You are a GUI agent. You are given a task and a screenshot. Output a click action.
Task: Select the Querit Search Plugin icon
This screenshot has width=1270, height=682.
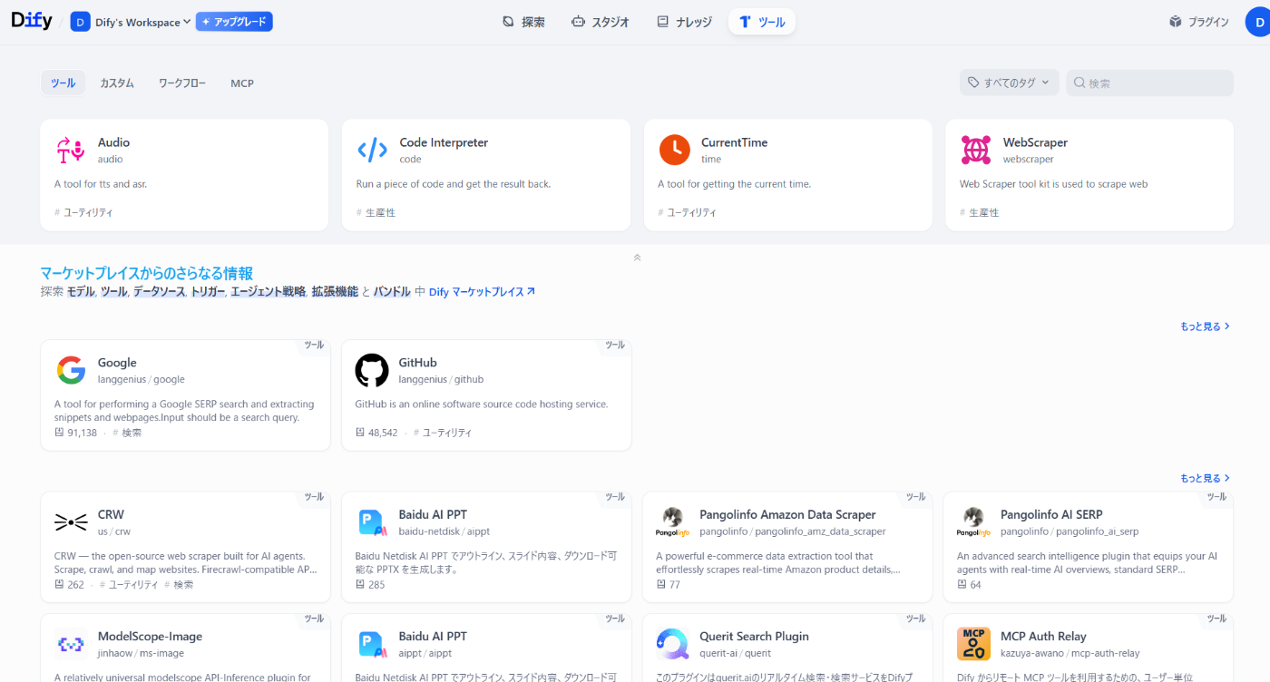click(x=672, y=644)
